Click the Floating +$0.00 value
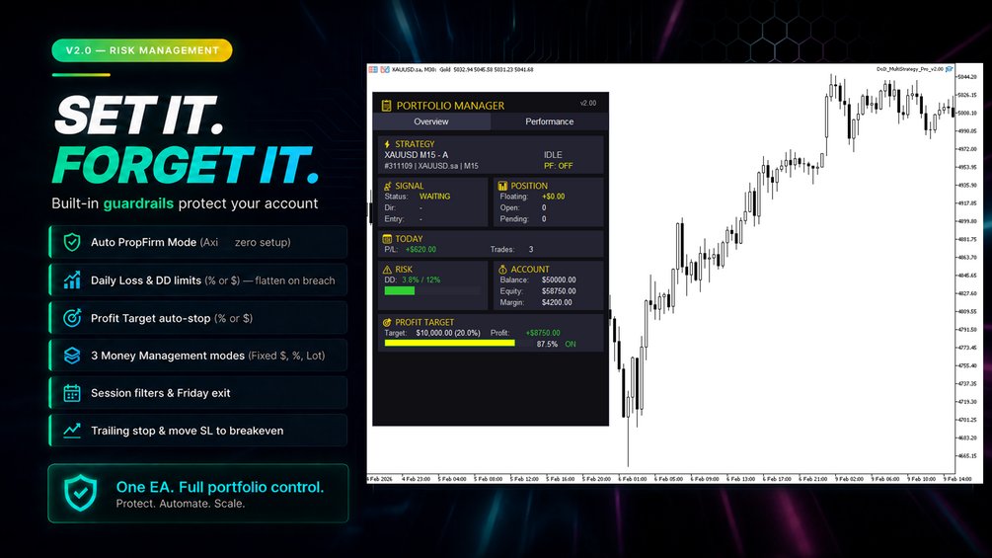The height and width of the screenshot is (558, 992). click(554, 197)
